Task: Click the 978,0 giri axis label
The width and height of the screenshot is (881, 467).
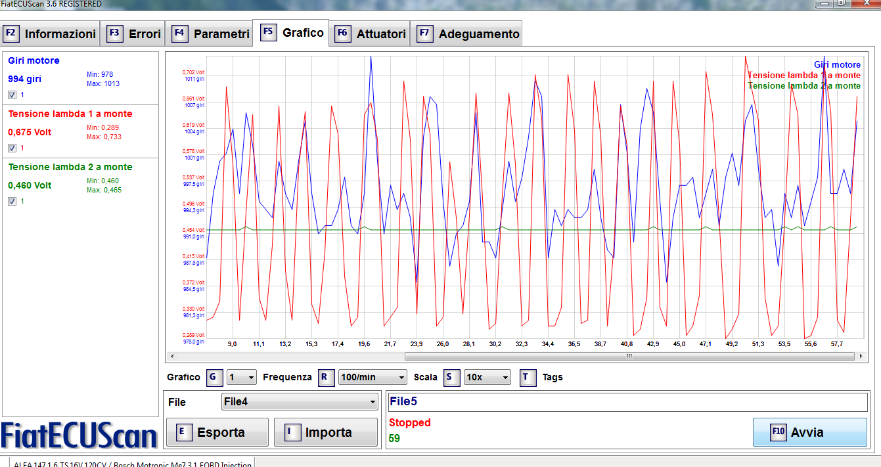Action: 194,342
